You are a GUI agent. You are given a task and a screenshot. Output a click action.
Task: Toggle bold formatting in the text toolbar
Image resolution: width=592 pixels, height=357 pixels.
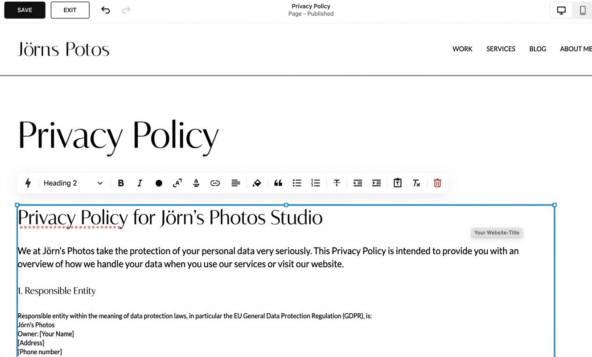(x=121, y=183)
